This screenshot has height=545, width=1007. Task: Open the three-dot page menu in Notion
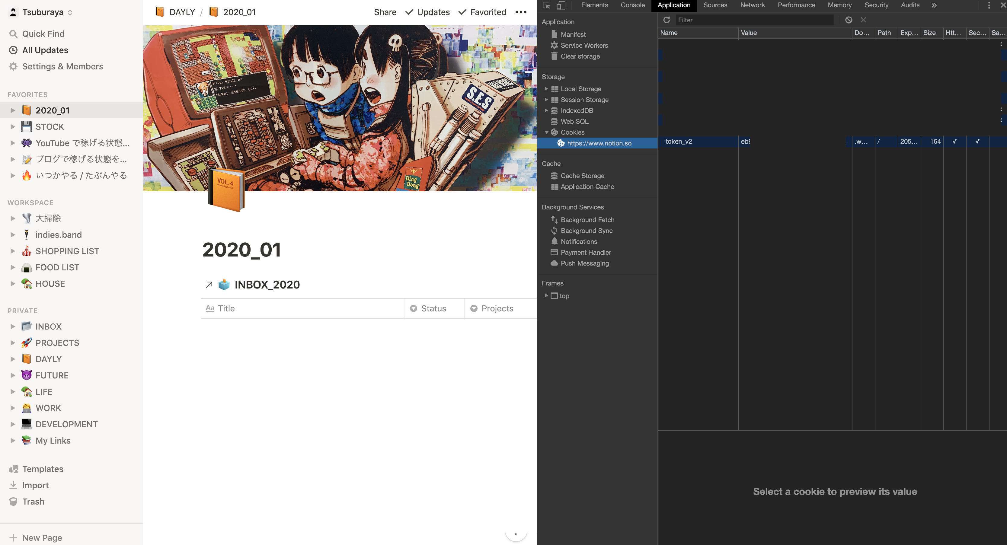[x=521, y=12]
